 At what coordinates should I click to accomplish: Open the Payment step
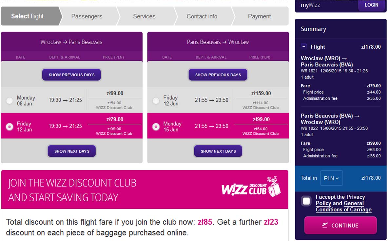[260, 16]
